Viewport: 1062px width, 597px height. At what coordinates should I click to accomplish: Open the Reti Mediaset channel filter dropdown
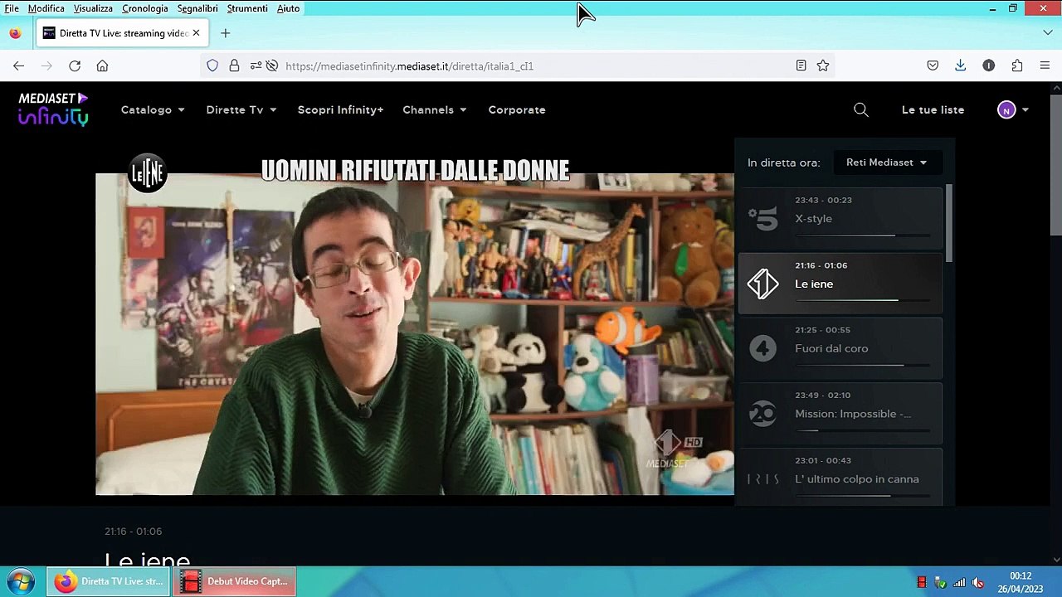(x=886, y=163)
